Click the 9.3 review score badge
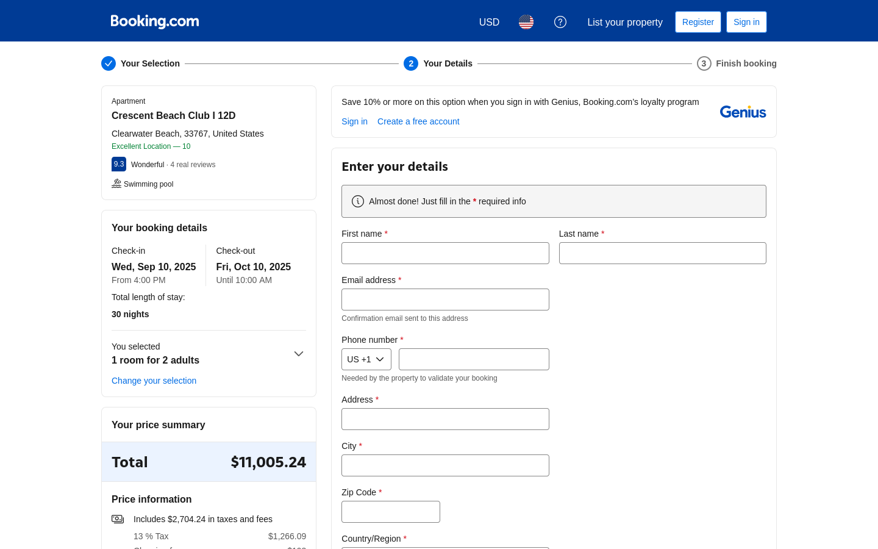 119,164
